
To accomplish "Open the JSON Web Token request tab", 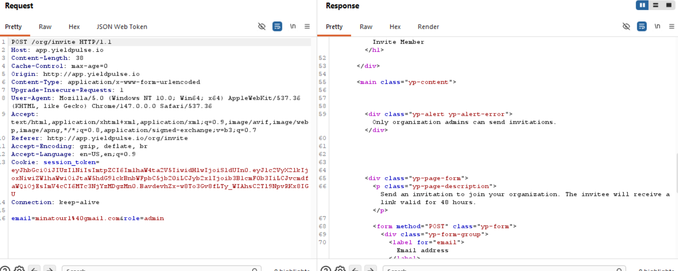I will tap(122, 27).
